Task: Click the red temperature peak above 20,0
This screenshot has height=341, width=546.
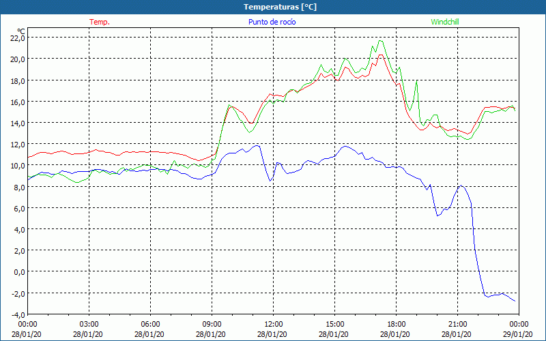Action: coord(381,55)
